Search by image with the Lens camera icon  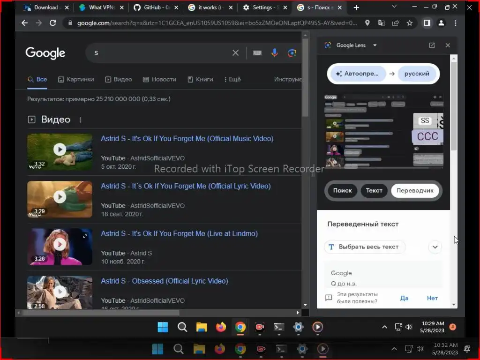click(292, 53)
